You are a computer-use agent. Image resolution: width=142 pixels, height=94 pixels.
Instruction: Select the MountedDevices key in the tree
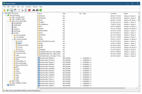click(21, 61)
